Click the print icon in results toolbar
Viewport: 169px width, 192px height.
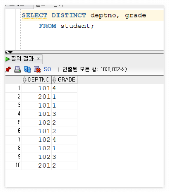click(18, 69)
